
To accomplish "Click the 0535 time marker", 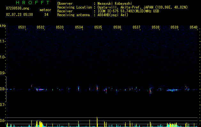I will click(98, 27).
